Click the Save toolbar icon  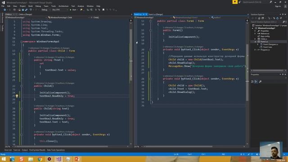pyautogui.click(x=23, y=10)
